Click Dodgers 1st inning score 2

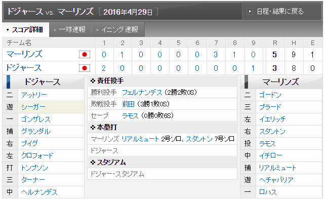[x=104, y=68]
